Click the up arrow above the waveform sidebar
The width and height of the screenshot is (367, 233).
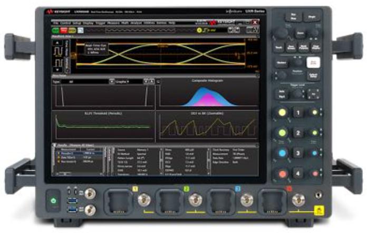[57, 43]
